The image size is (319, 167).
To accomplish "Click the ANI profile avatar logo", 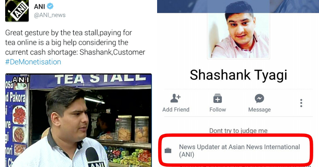I will [x=17, y=11].
